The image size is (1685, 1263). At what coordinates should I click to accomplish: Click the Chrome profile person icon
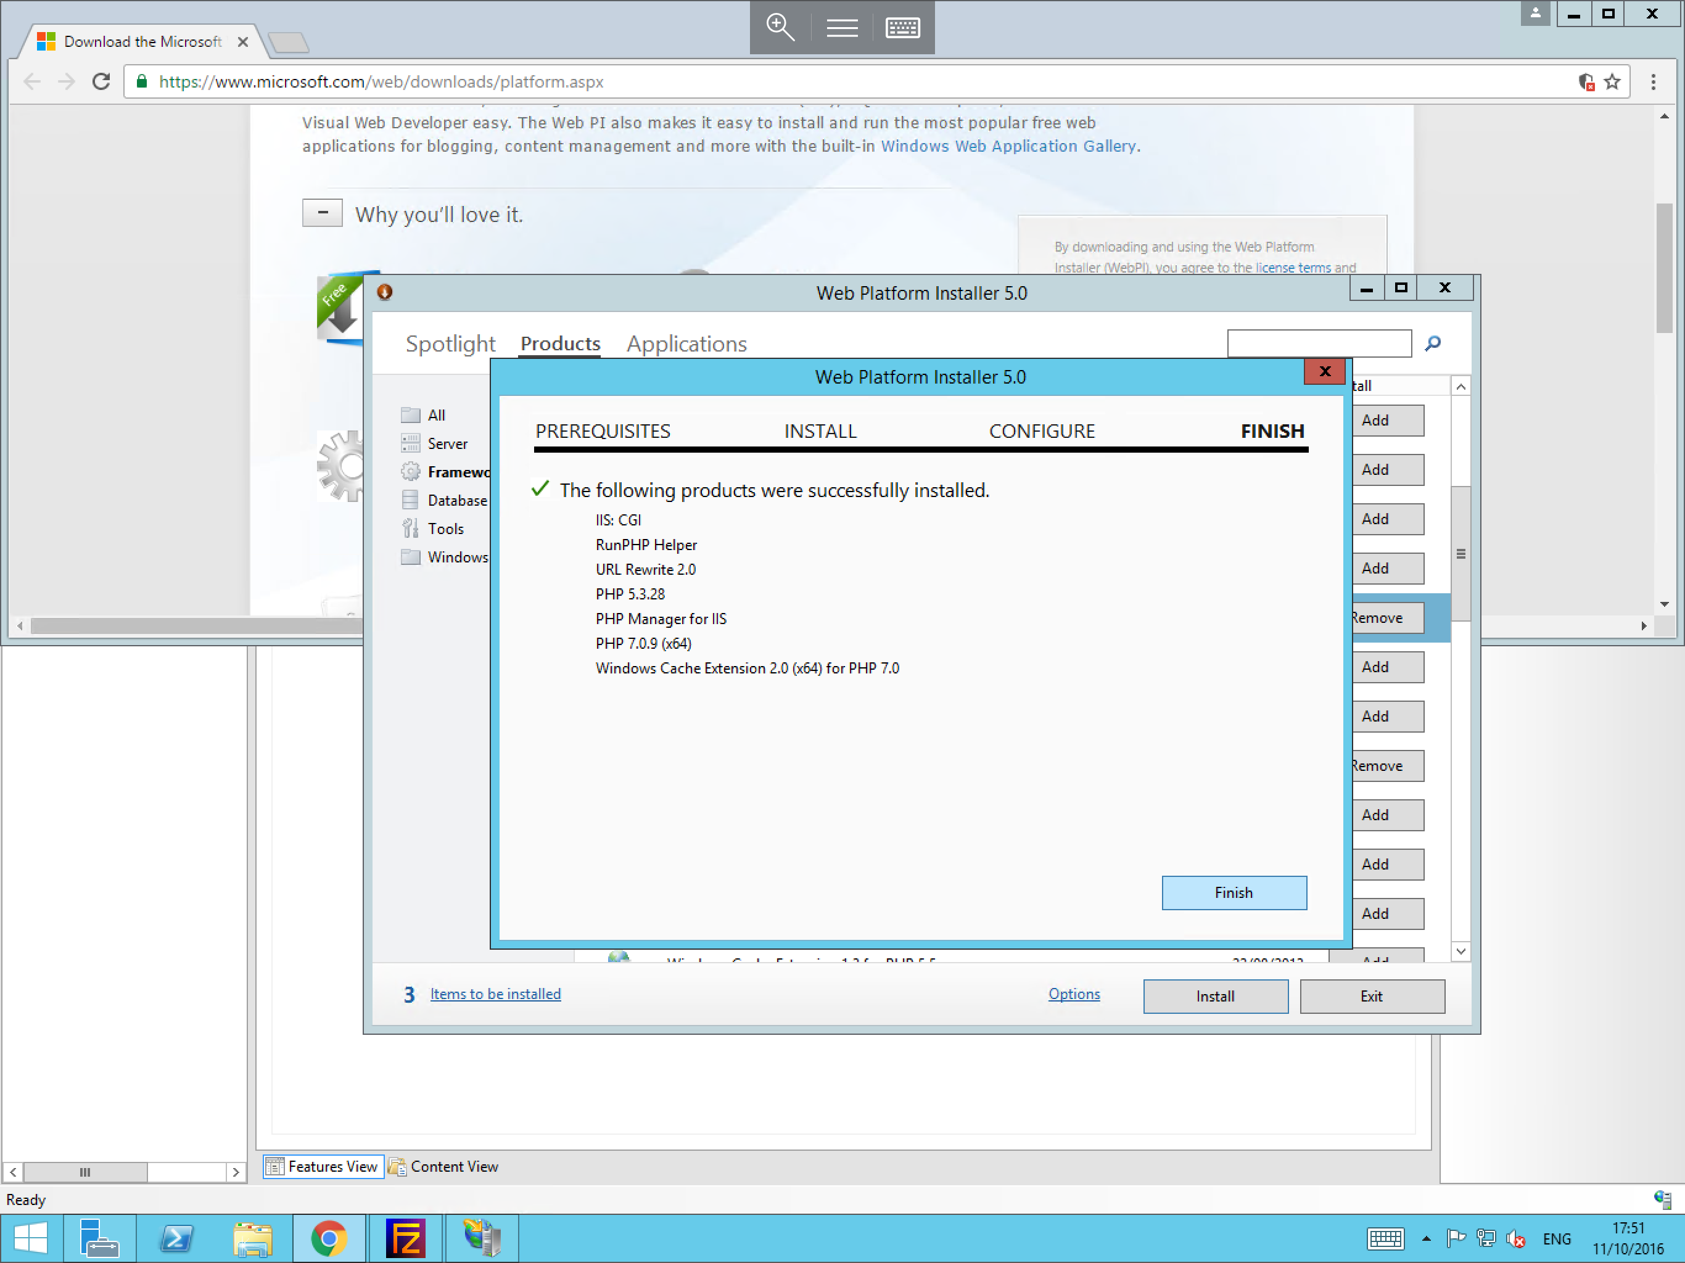(1535, 13)
